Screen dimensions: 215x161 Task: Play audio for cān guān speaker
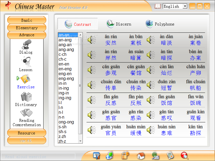click(x=92, y=70)
